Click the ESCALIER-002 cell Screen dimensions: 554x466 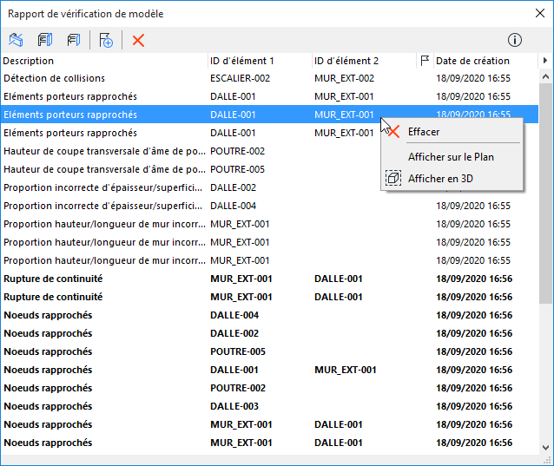(240, 78)
